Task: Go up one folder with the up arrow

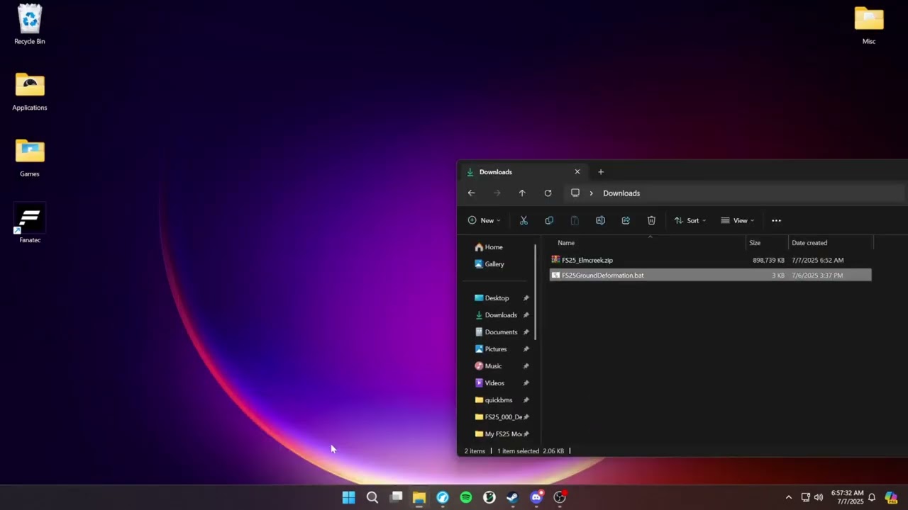Action: (522, 193)
